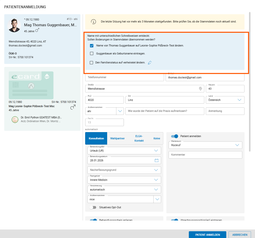Toggle the Situatives Opt-Out switch
The height and width of the screenshot is (238, 255).
(93, 207)
